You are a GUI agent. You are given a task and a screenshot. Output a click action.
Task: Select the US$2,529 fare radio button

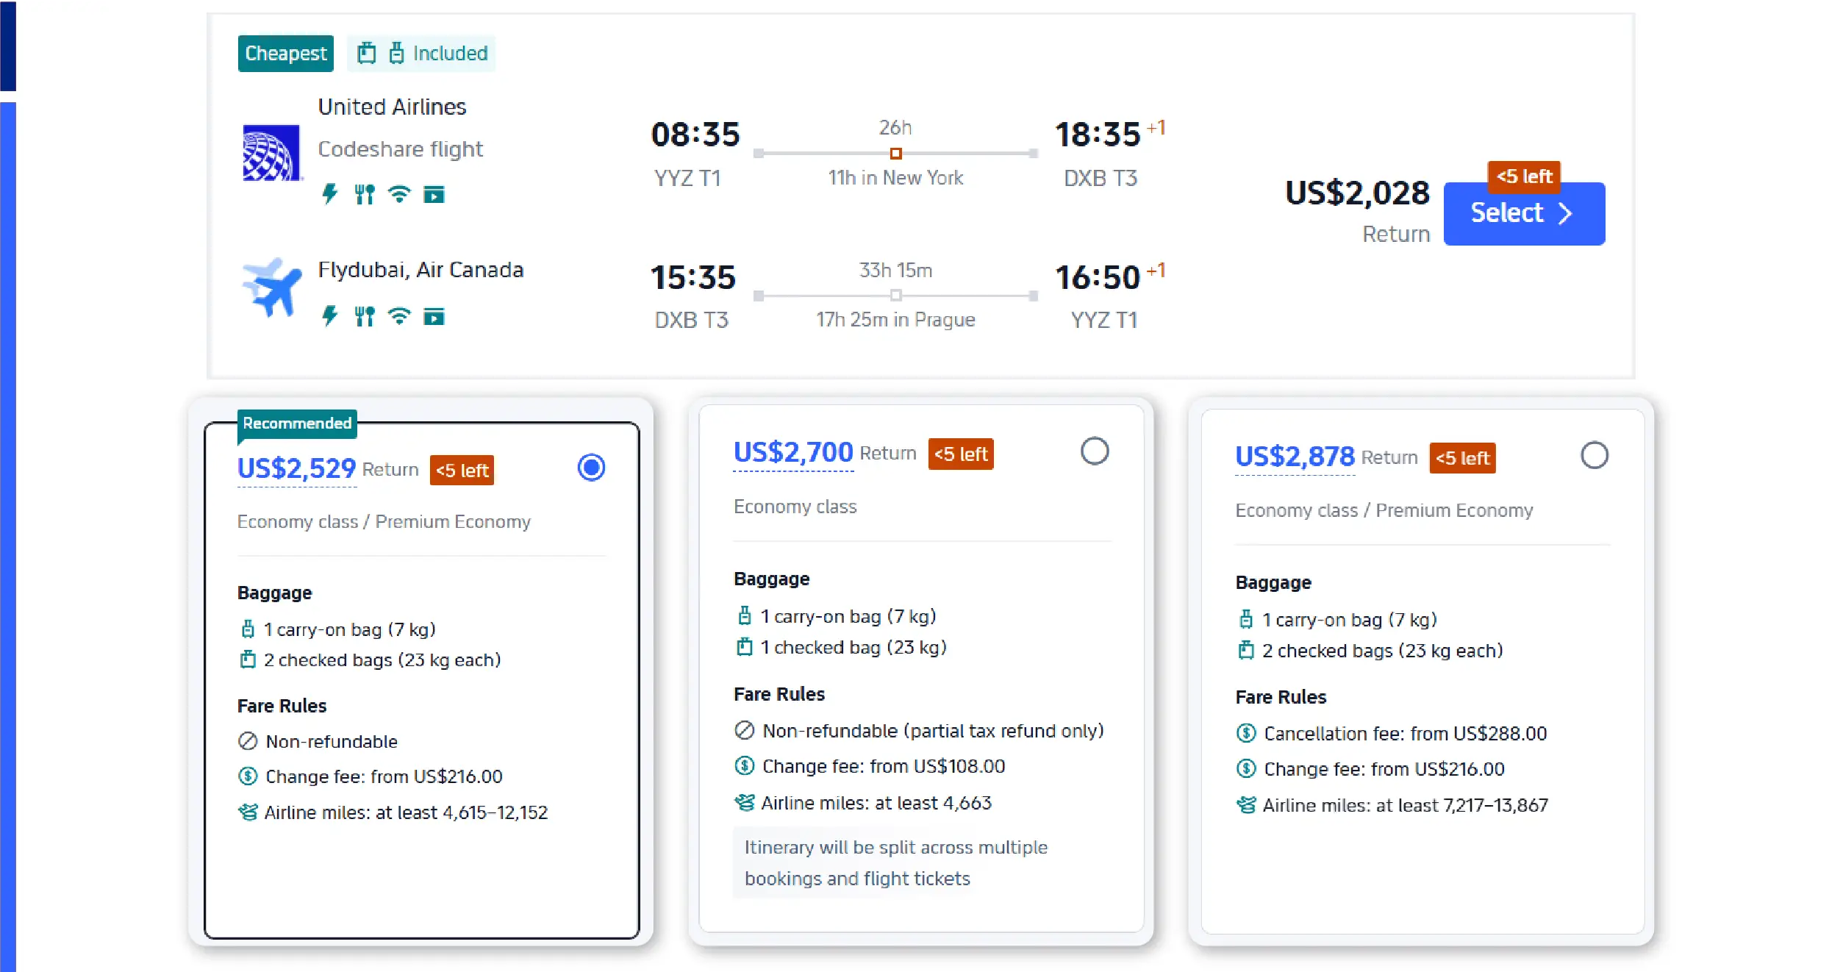click(591, 468)
